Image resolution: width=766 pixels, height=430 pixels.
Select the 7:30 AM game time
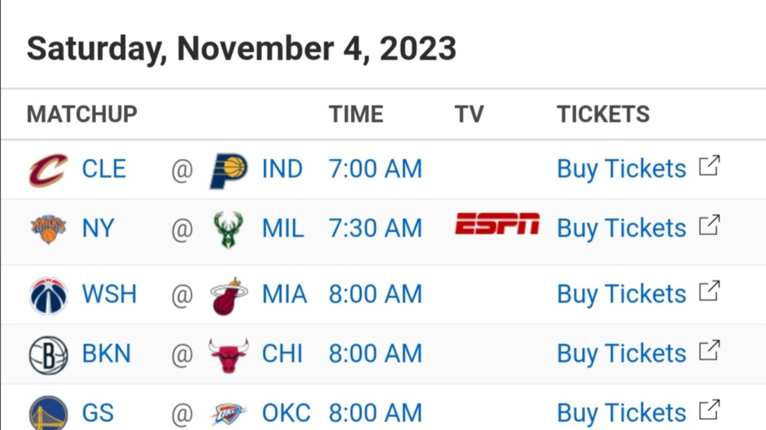375,228
